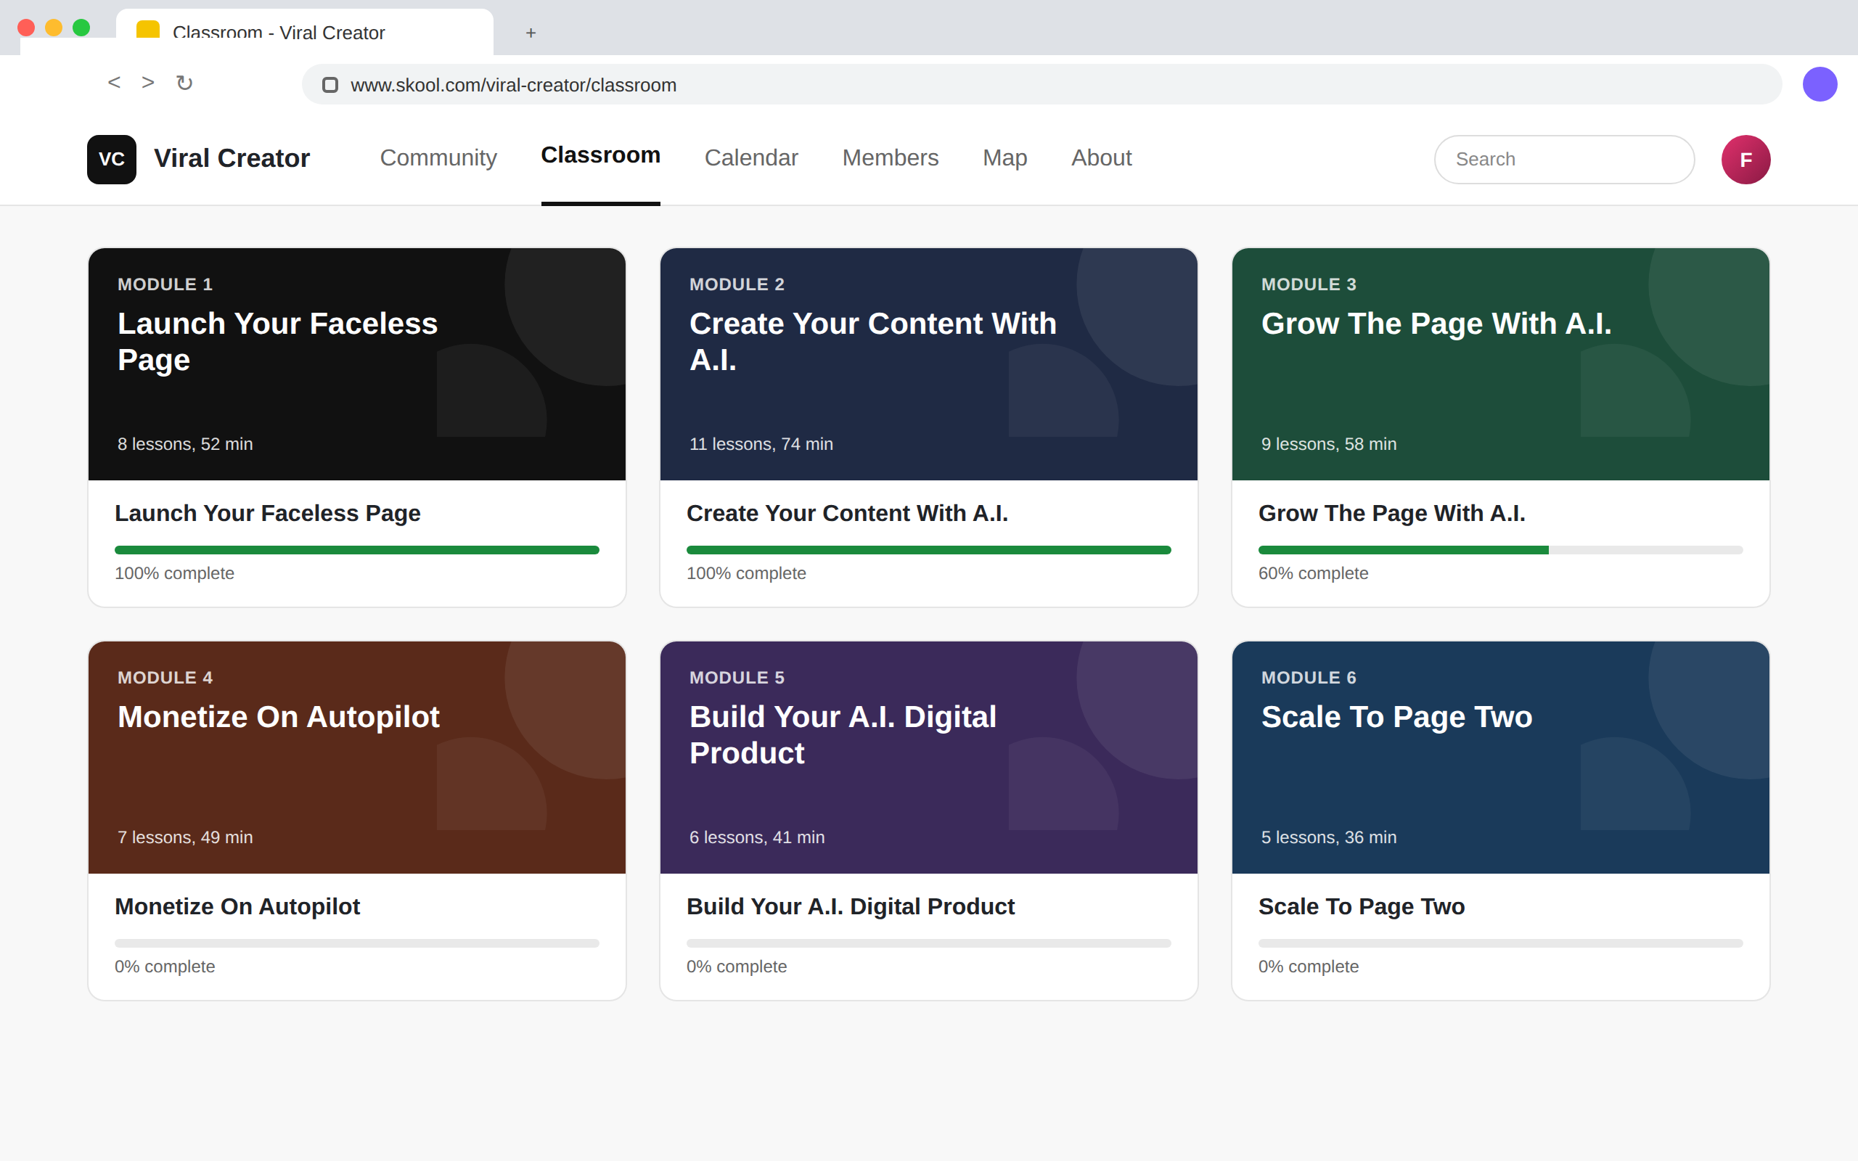Click the yellow minimize window button

54,28
